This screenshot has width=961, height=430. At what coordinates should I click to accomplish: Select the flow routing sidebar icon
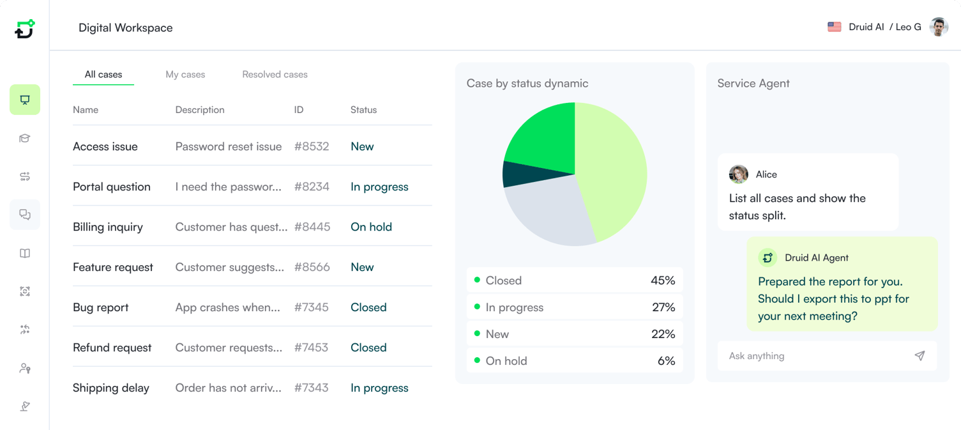tap(24, 176)
